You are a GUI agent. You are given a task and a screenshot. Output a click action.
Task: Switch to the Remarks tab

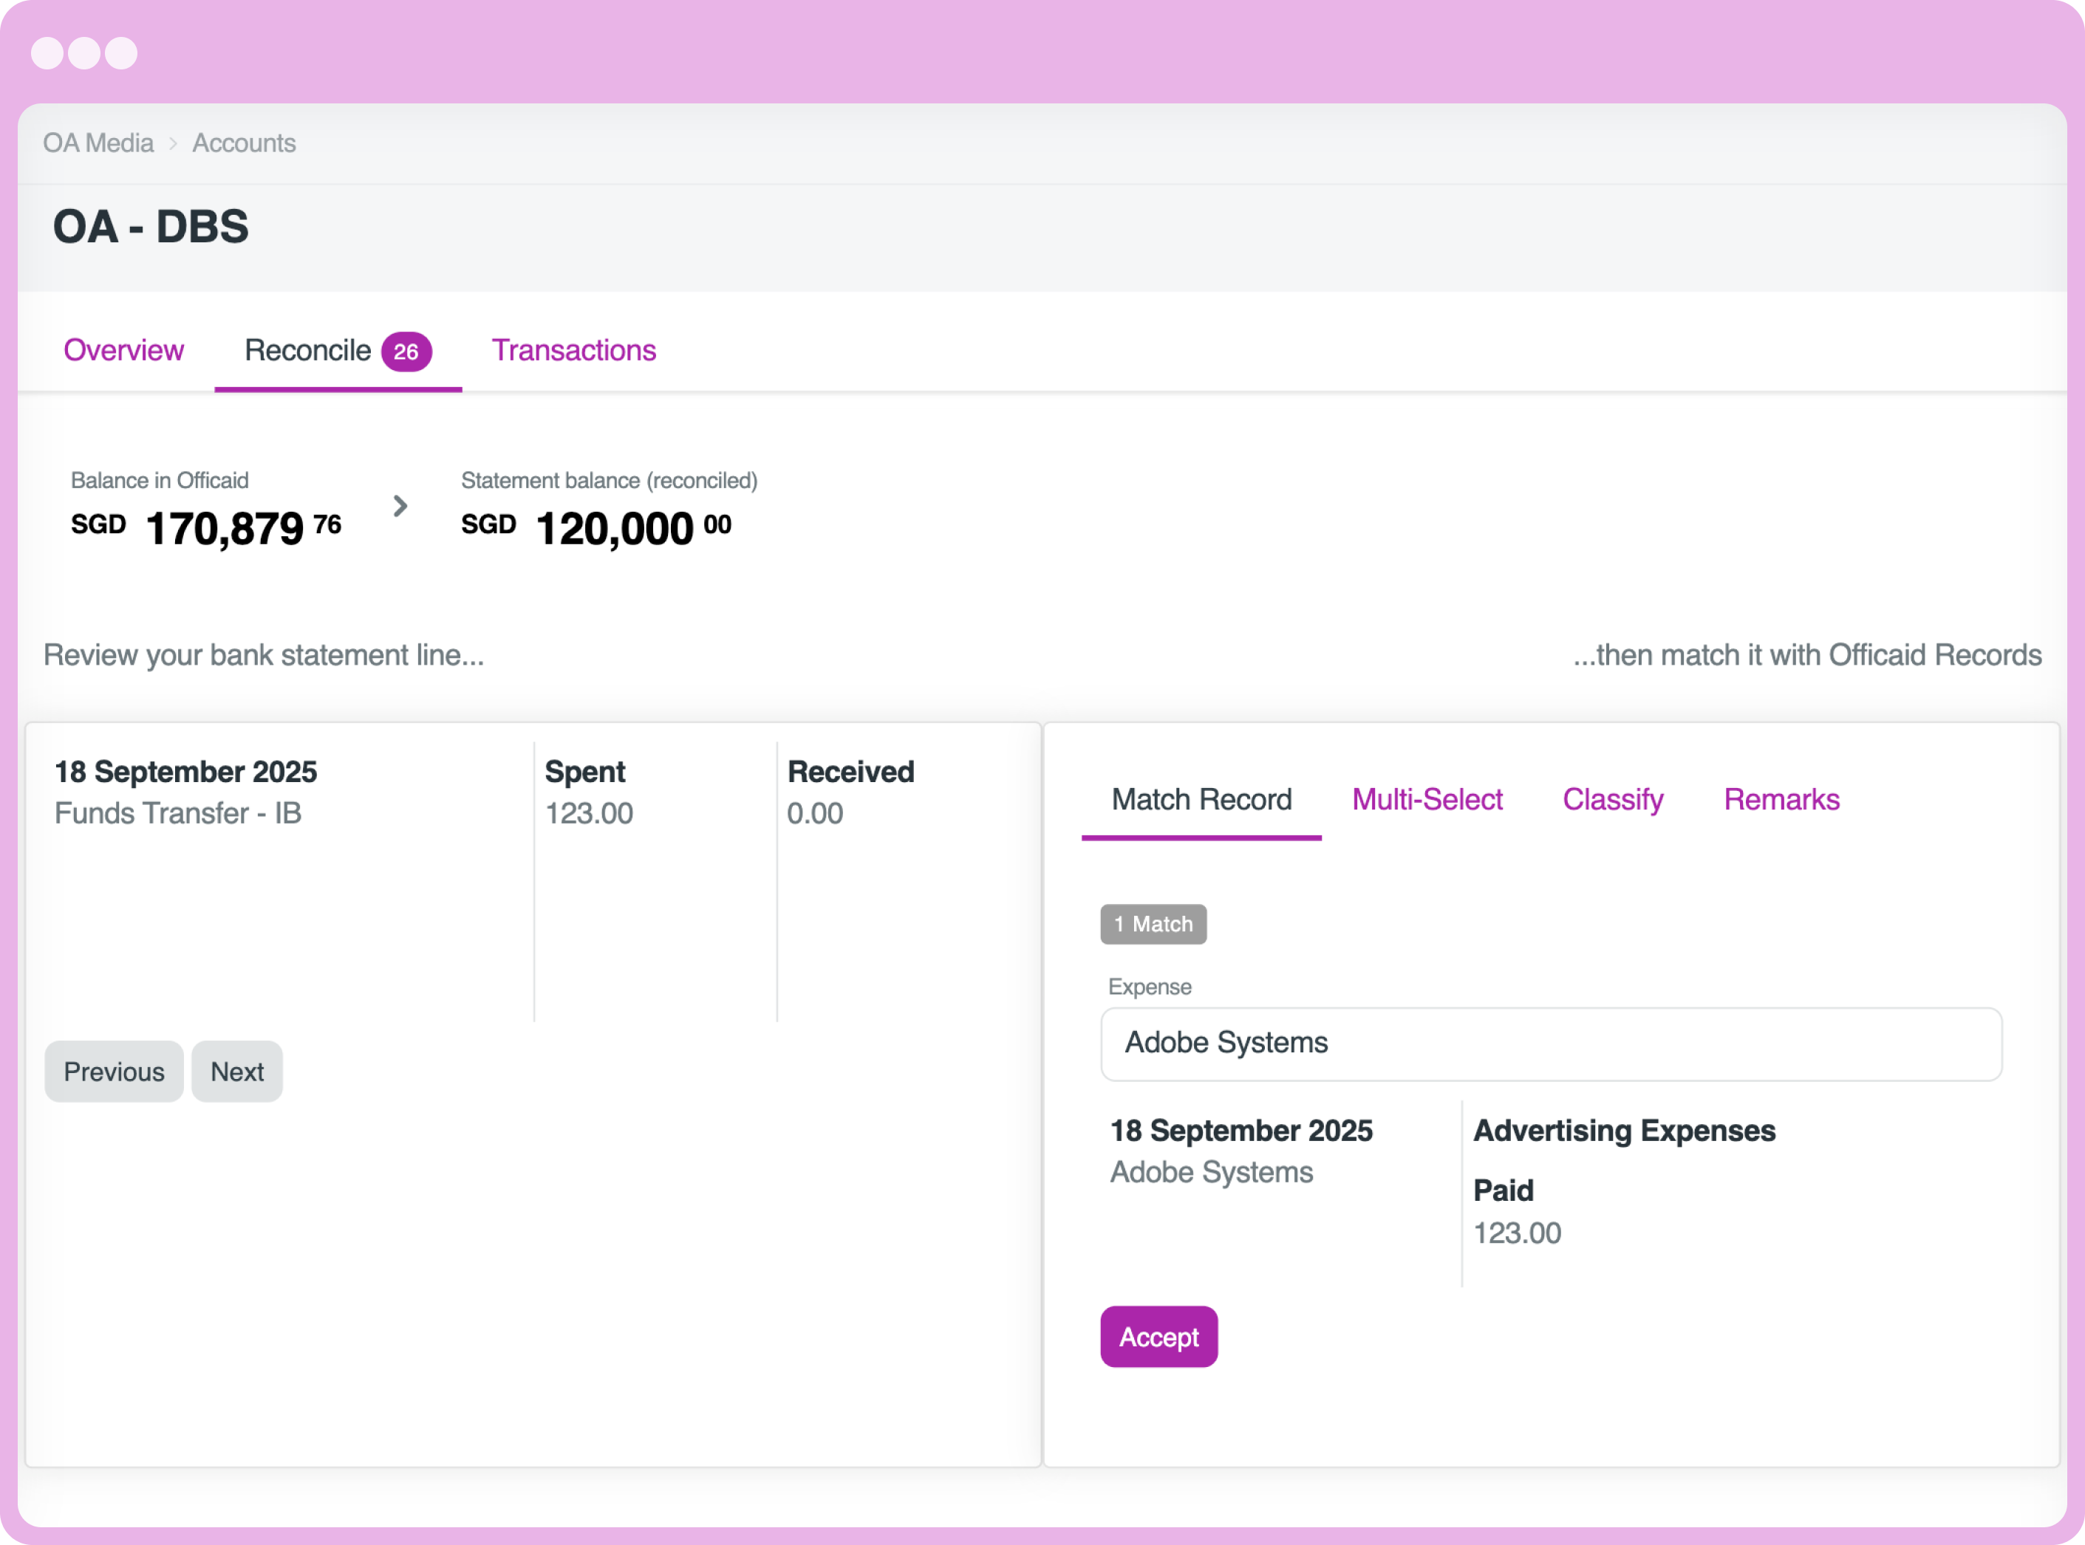click(x=1781, y=800)
